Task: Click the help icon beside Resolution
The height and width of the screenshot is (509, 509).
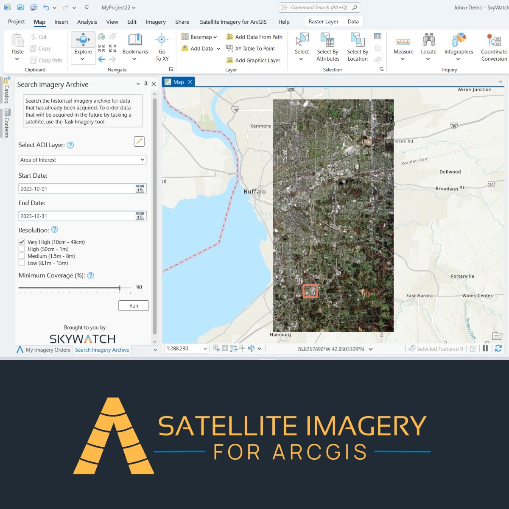Action: click(x=54, y=229)
